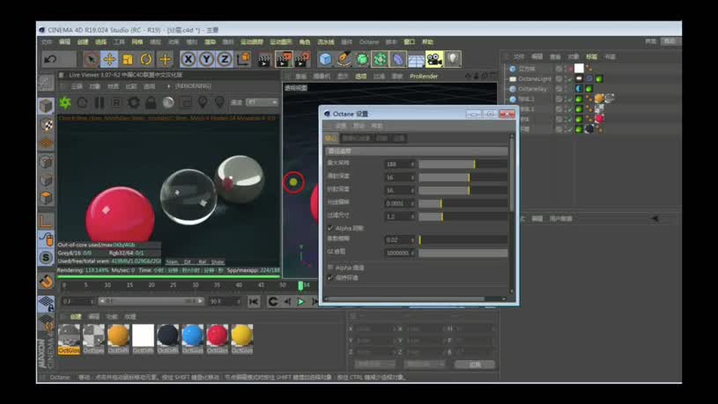Click the Snap S icon in sidebar
The height and width of the screenshot is (404, 718).
point(46,258)
